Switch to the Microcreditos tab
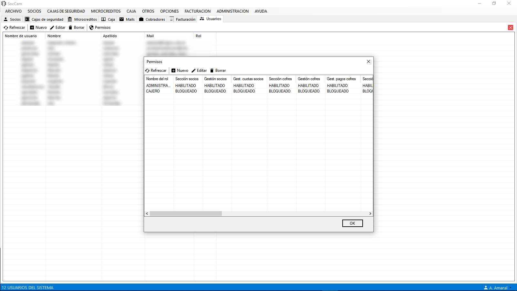Viewport: 517px width, 291px height. point(82,19)
